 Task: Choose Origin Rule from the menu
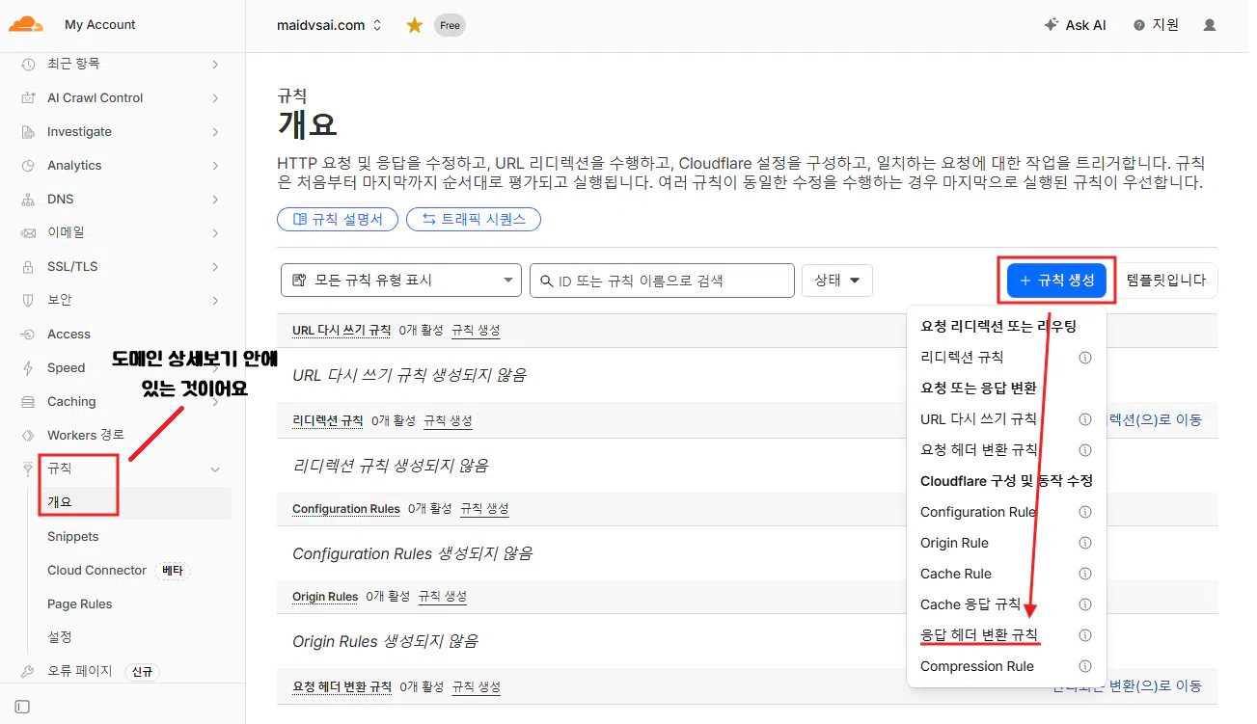pos(954,543)
